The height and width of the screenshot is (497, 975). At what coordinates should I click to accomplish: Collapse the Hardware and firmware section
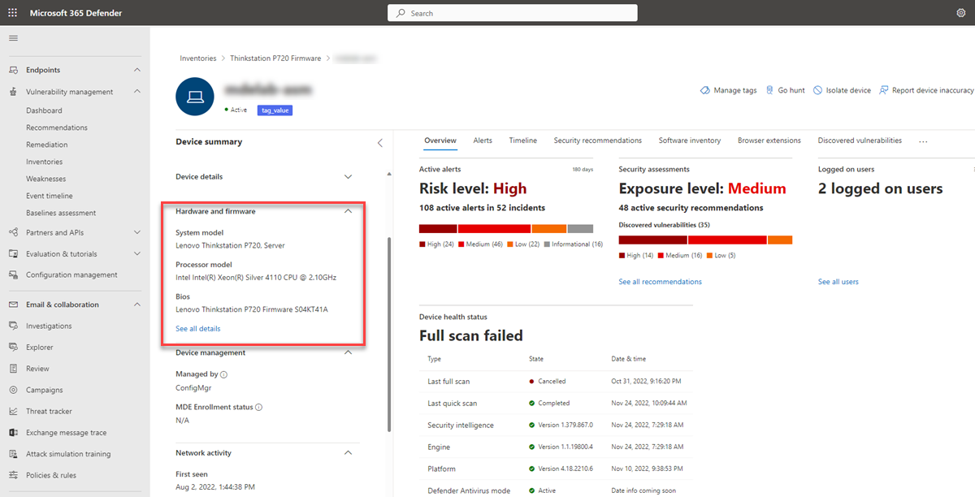point(349,211)
